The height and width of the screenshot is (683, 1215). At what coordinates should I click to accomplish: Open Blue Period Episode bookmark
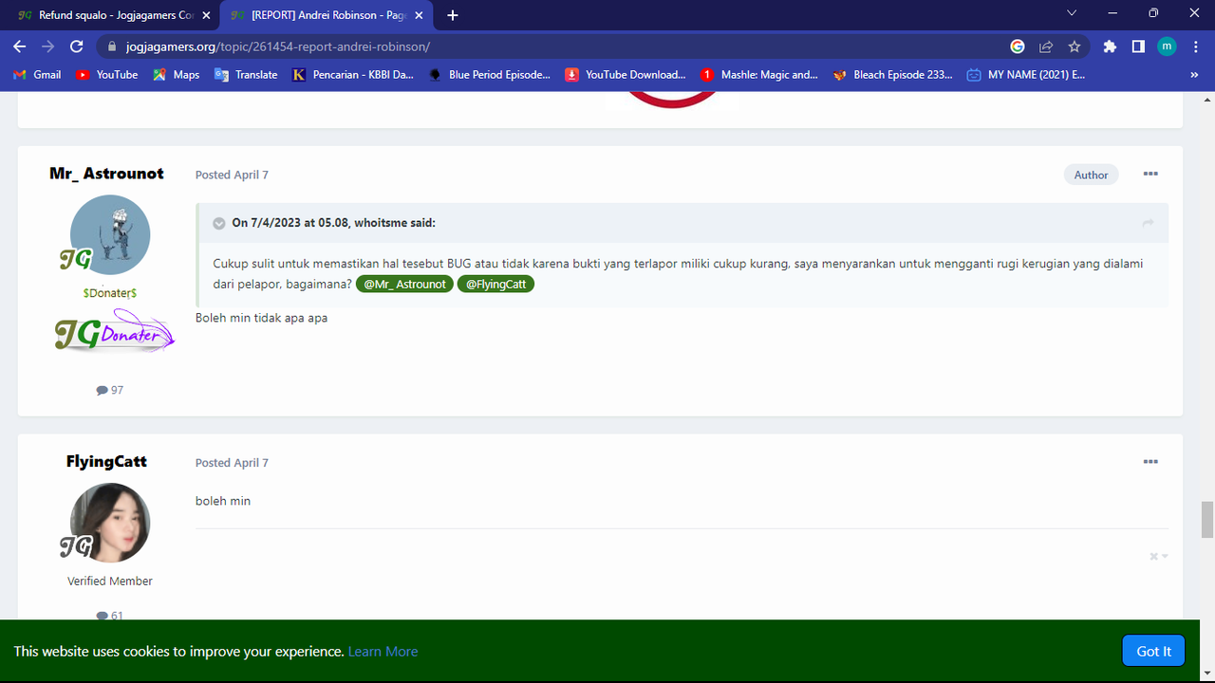click(x=490, y=74)
